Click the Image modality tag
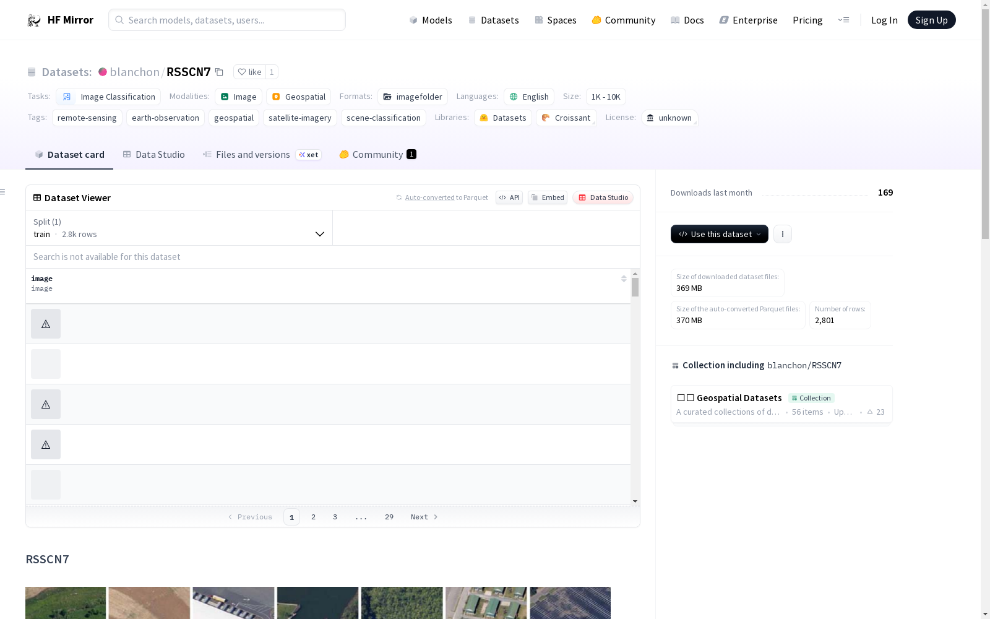The width and height of the screenshot is (990, 619). point(238,97)
